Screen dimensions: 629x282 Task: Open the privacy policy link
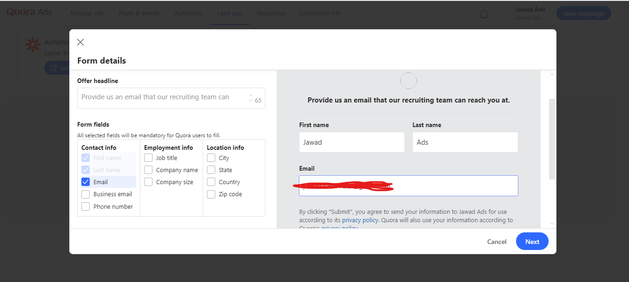pyautogui.click(x=360, y=220)
